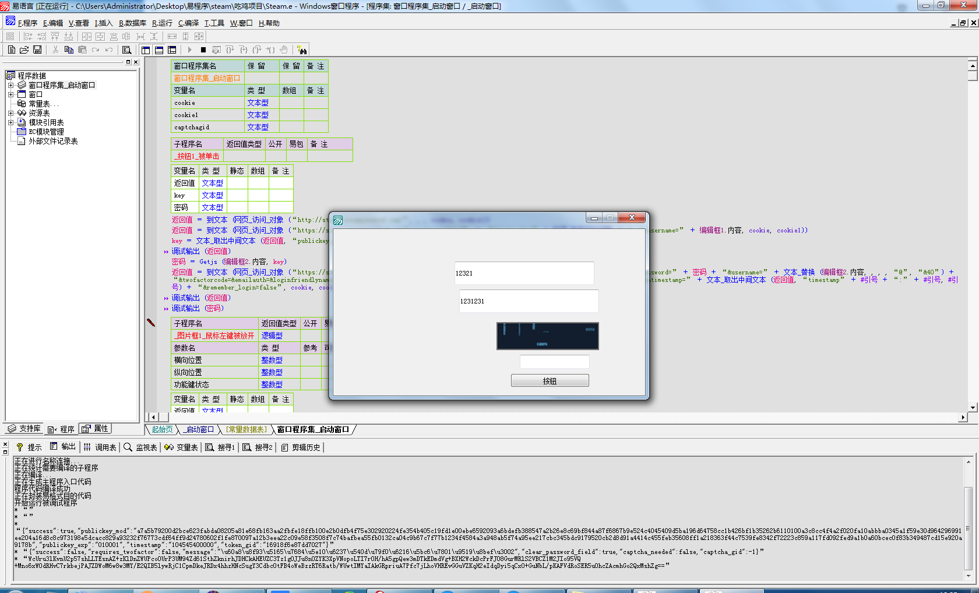Toggle the third panel layout view icon
Screen dimensions: 979x593
(172, 50)
